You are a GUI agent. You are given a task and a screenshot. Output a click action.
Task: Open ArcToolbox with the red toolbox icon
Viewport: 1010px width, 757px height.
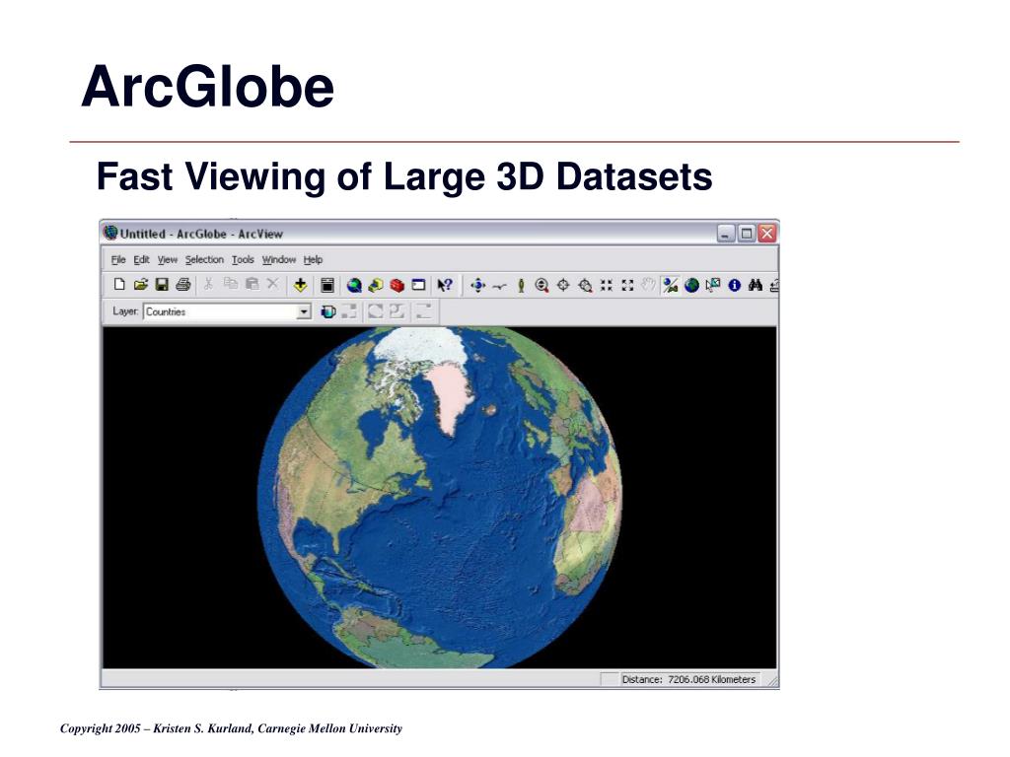point(397,285)
